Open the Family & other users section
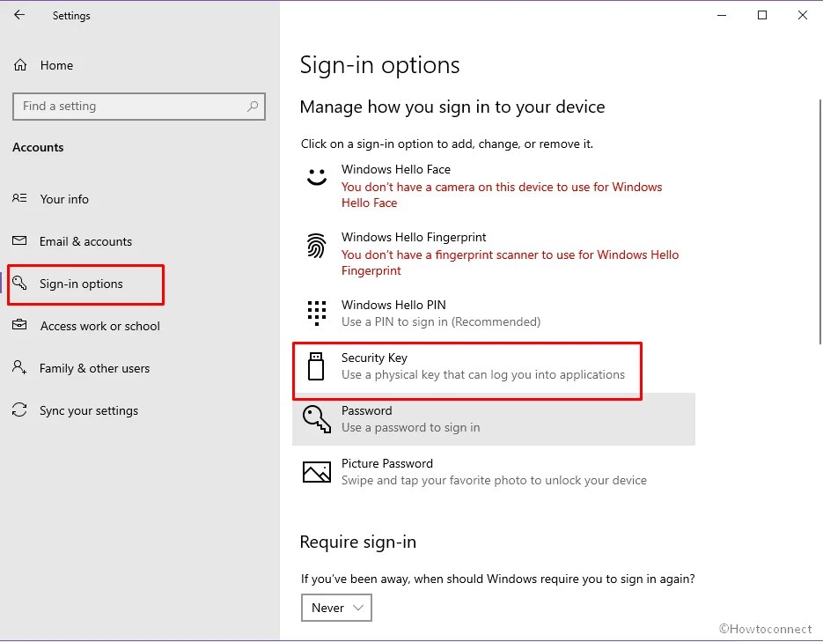This screenshot has width=823, height=642. 92,368
